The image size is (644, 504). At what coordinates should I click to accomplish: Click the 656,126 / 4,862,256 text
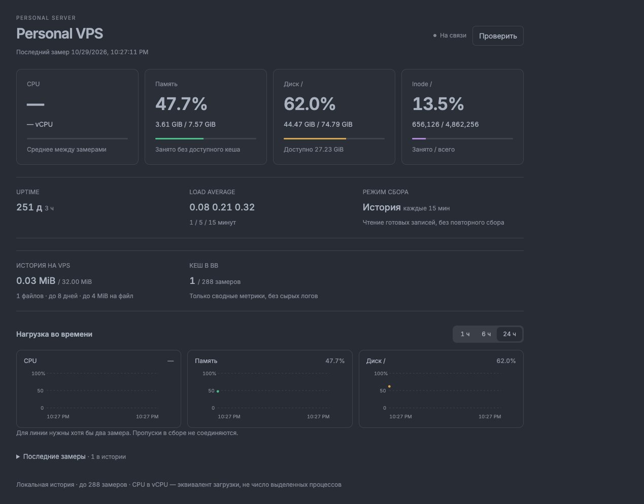445,124
